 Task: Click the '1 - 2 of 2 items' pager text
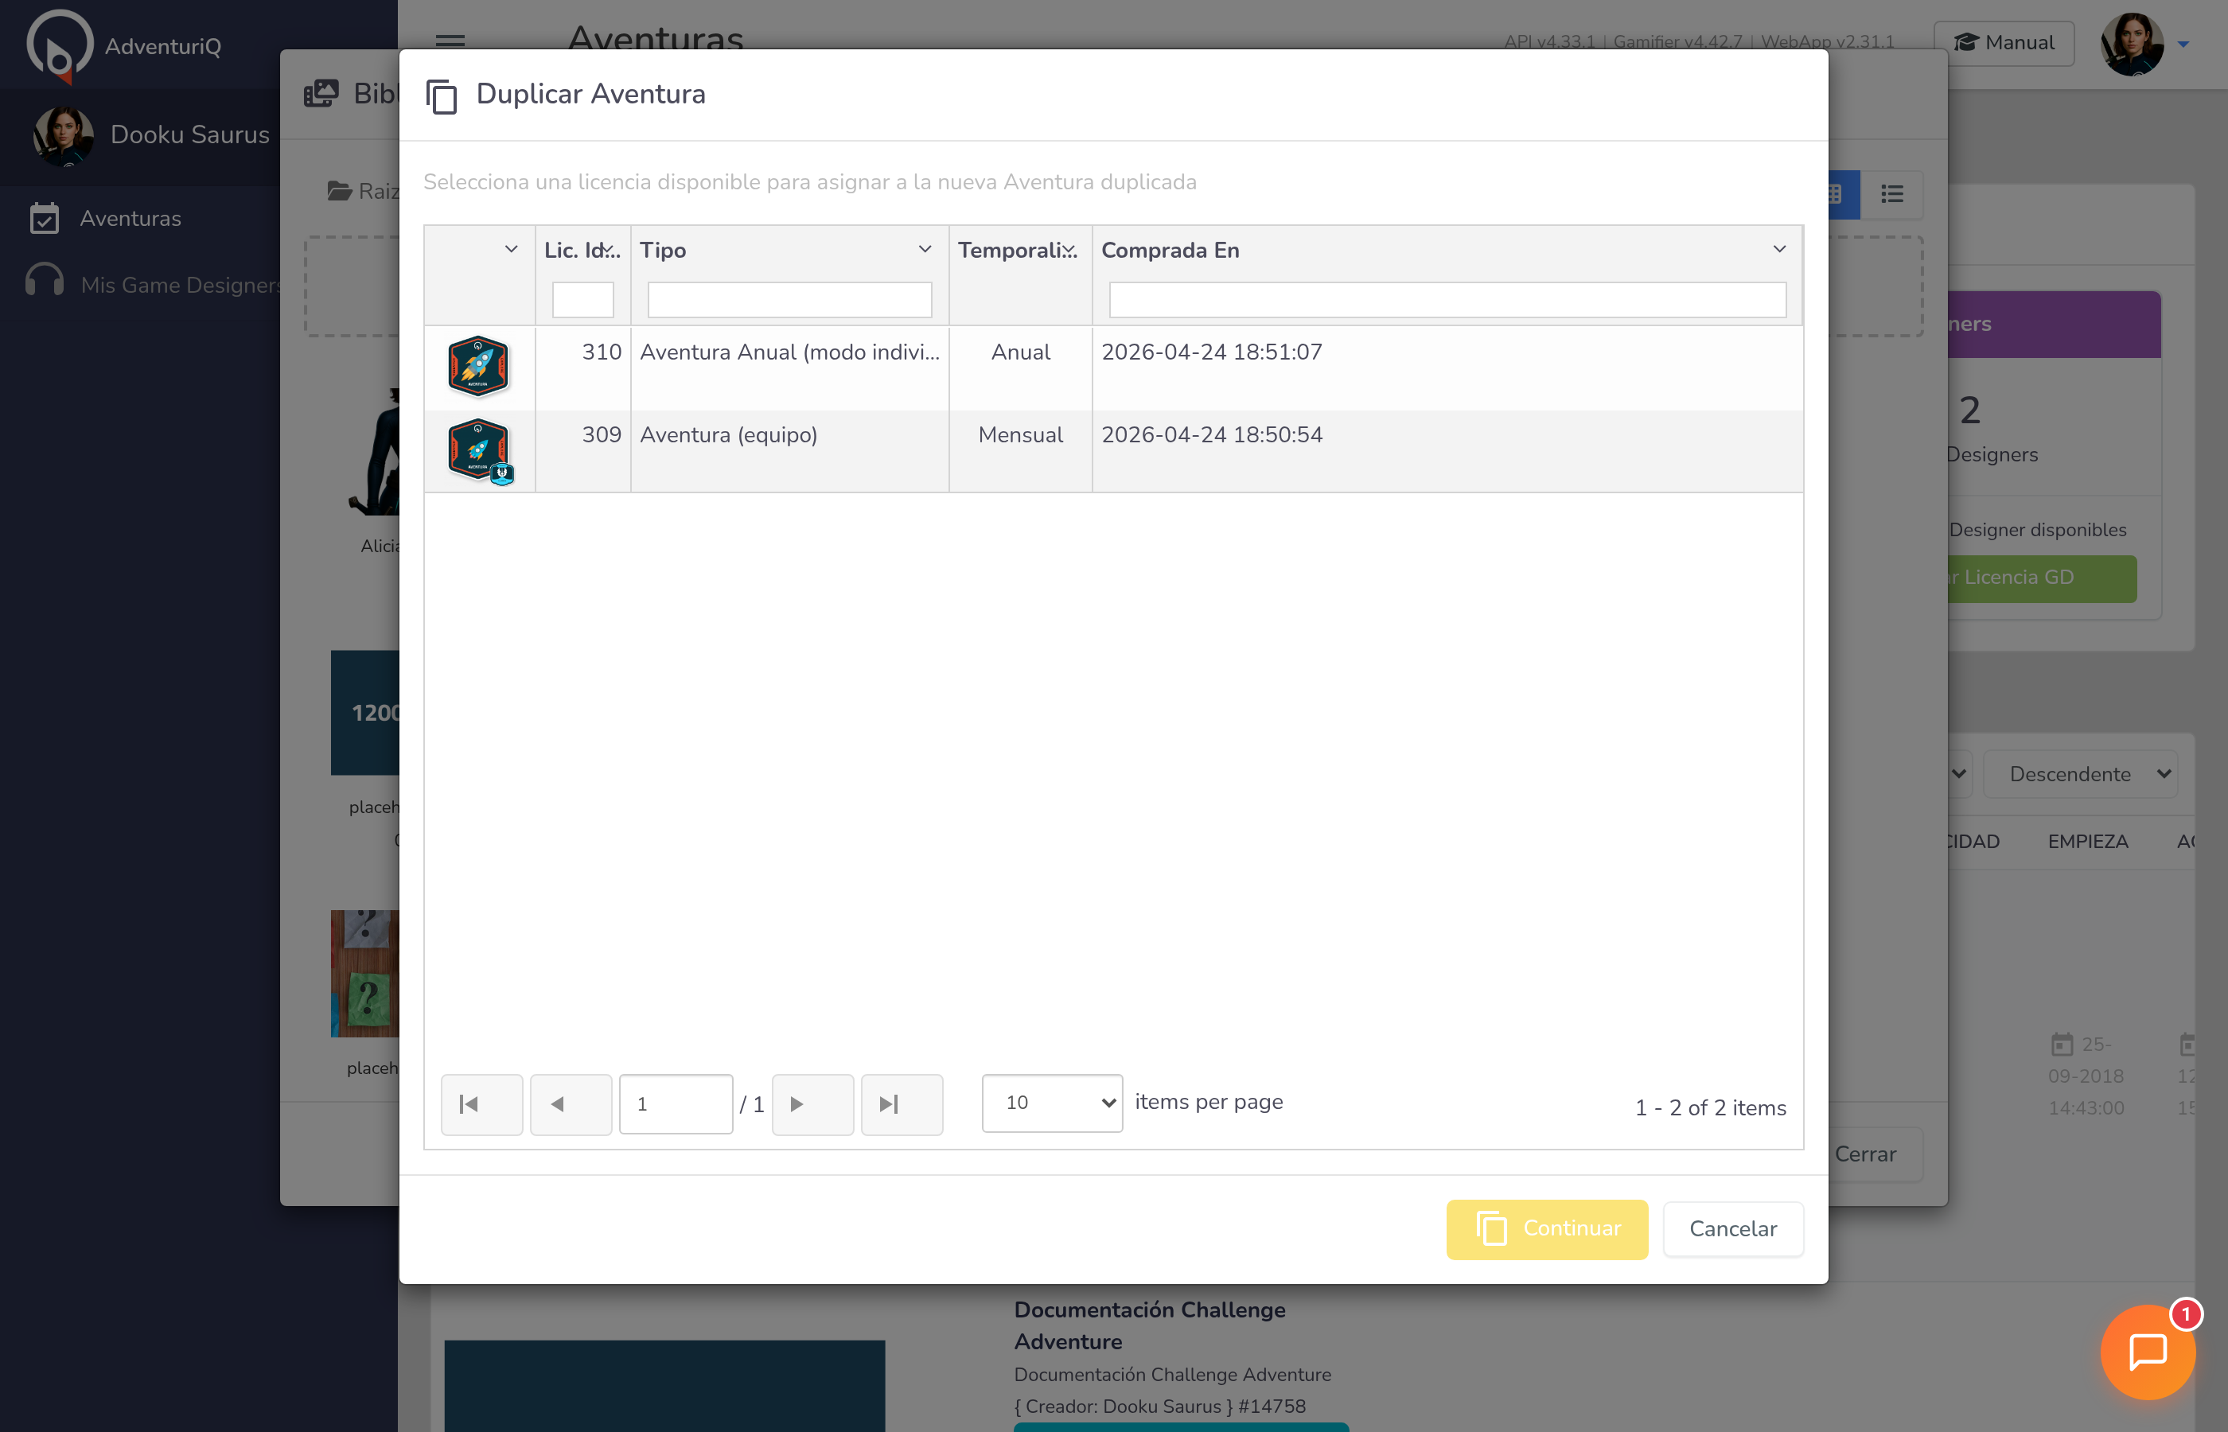coord(1711,1108)
